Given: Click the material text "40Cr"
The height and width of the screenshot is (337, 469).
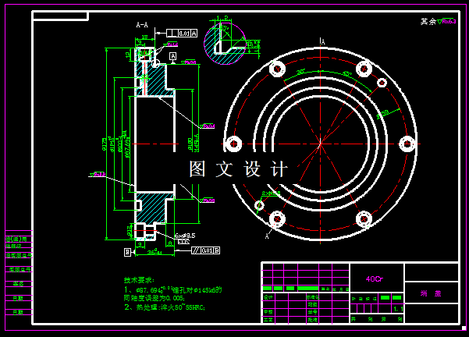Looking at the screenshot, I should click(x=374, y=279).
